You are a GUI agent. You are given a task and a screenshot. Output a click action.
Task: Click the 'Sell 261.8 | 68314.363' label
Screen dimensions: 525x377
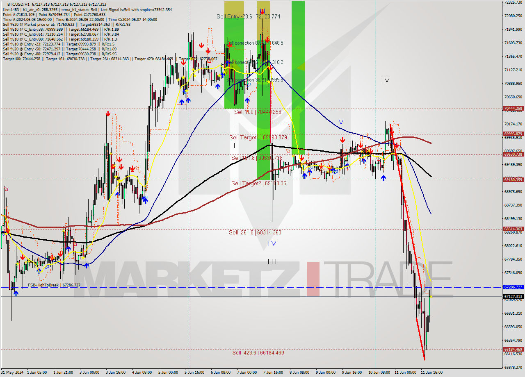(x=255, y=232)
